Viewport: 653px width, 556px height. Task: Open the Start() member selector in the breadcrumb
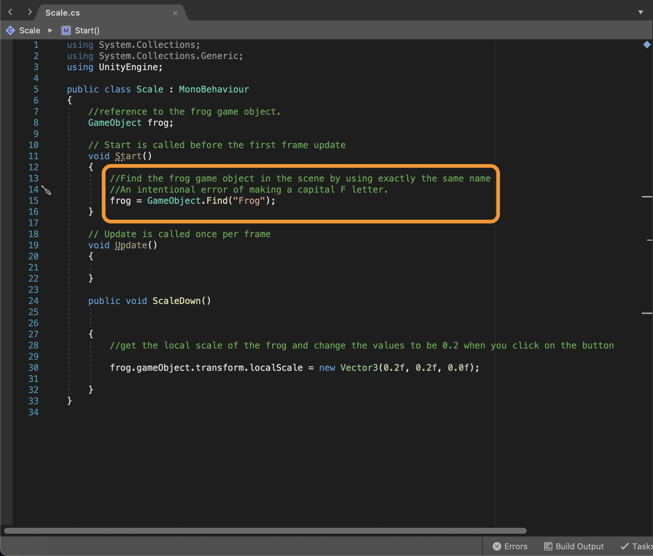pyautogui.click(x=81, y=30)
